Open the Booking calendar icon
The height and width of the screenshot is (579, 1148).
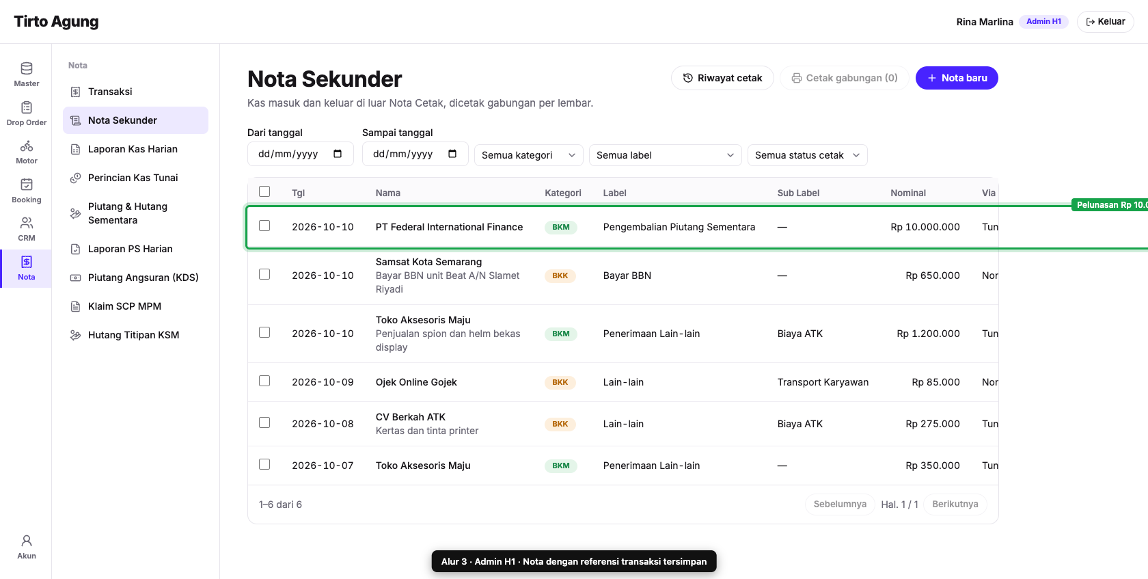click(27, 185)
